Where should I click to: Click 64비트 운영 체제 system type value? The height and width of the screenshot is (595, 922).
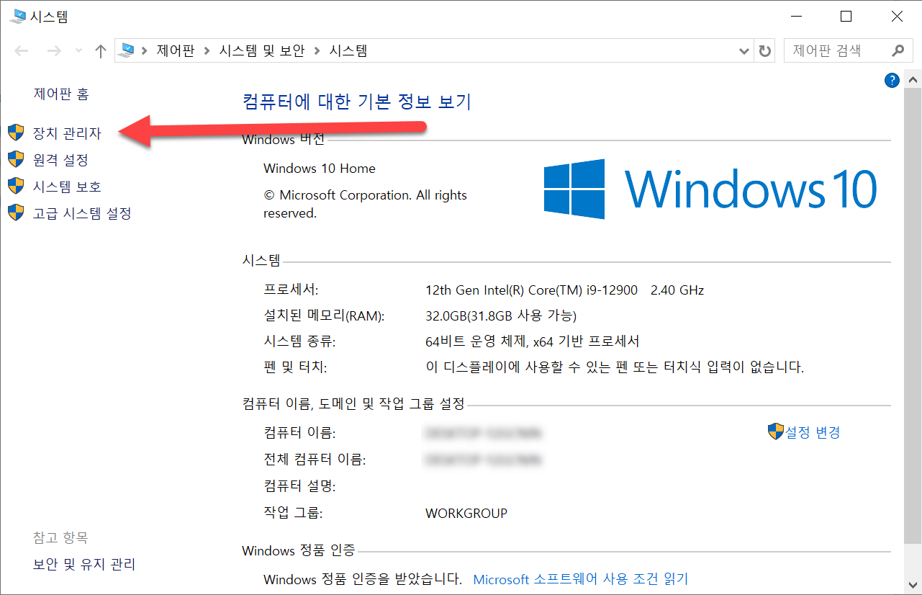pyautogui.click(x=533, y=341)
